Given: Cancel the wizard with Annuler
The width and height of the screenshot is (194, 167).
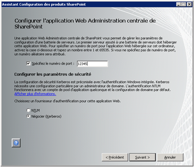Looking at the screenshot, I should 170,157.
